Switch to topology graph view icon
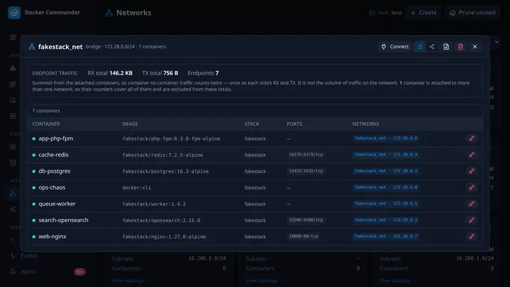510x287 pixels. pos(432,47)
